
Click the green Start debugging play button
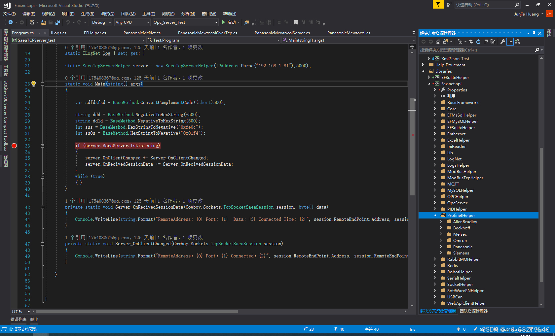[224, 22]
